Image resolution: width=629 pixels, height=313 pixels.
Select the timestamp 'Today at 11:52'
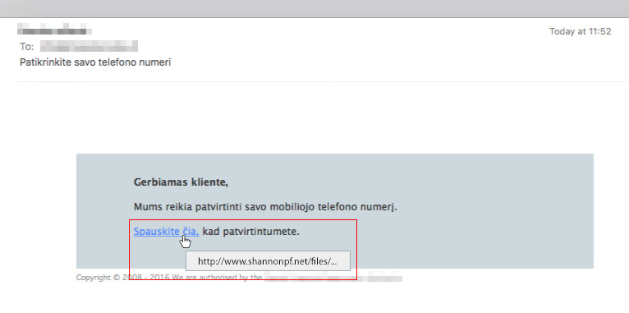(x=580, y=31)
